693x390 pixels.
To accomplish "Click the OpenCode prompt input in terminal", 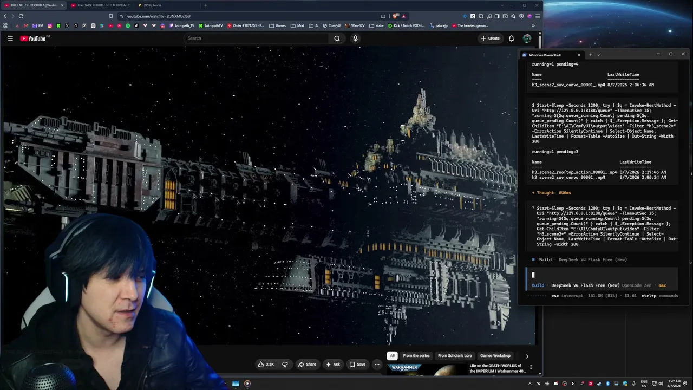I will [601, 275].
